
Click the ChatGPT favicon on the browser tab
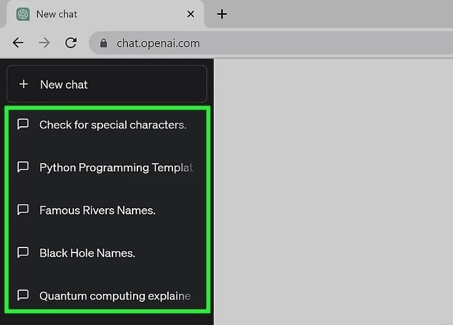23,14
